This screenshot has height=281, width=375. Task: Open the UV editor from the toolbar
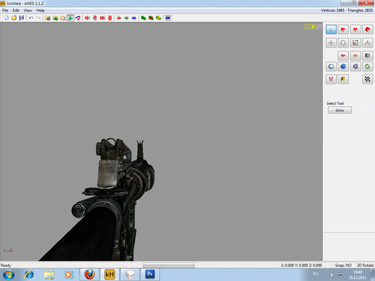click(168, 18)
